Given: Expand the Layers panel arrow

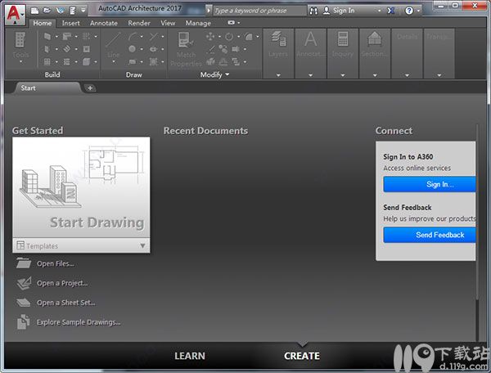Looking at the screenshot, I should (x=278, y=75).
